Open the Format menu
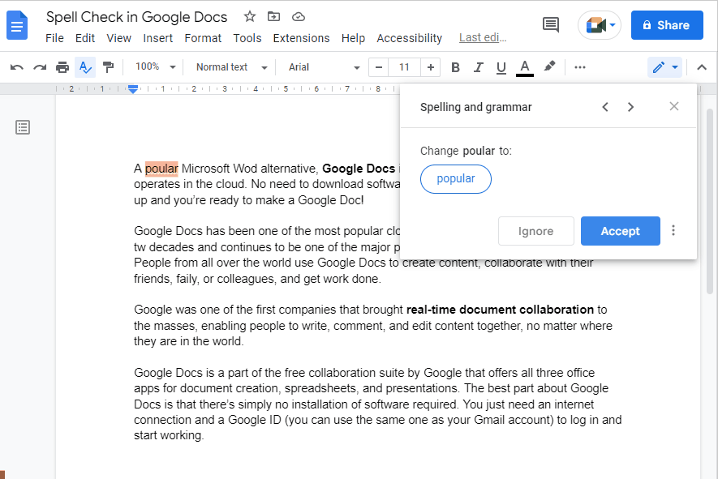This screenshot has height=479, width=718. (x=203, y=38)
